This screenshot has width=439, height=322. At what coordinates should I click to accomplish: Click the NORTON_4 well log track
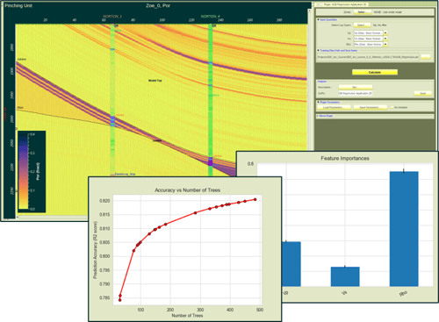point(210,99)
